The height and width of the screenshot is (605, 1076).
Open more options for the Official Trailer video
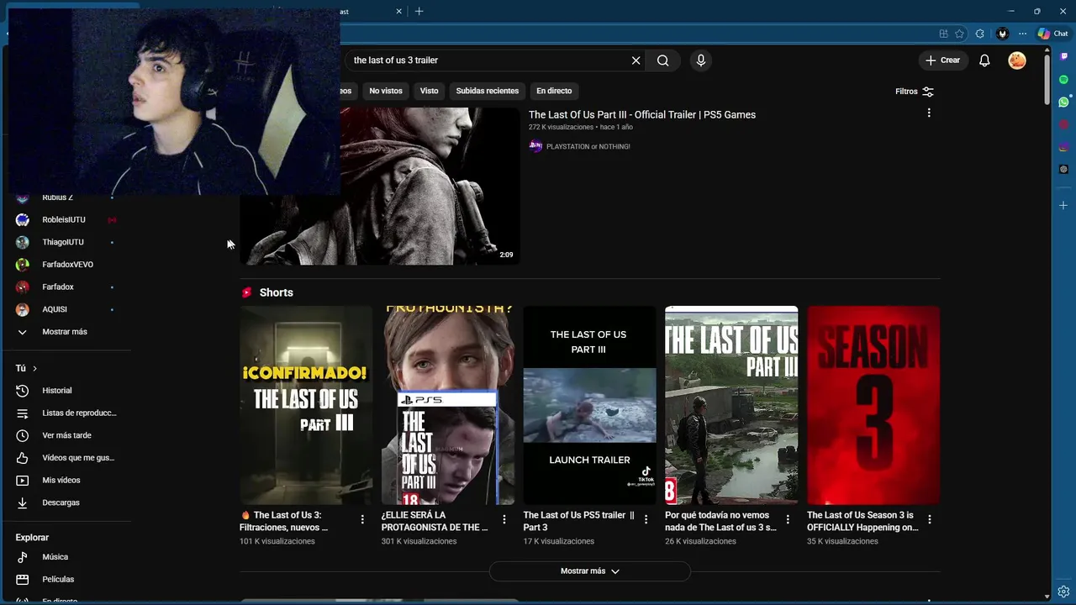click(x=929, y=113)
